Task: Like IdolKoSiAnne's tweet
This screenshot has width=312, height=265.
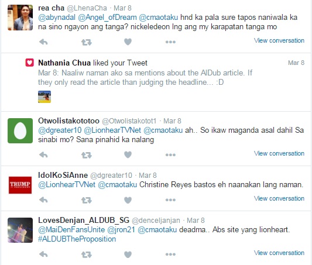Action: [128, 200]
